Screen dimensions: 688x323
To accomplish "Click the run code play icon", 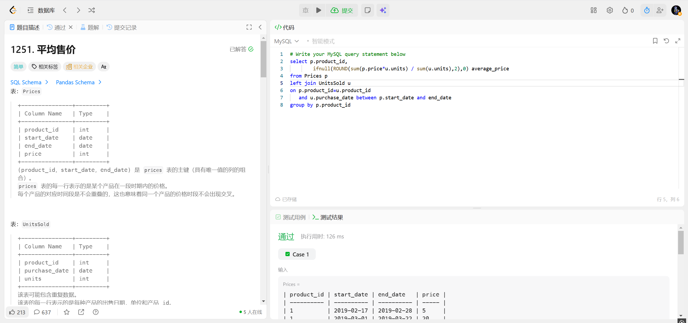I will point(319,10).
